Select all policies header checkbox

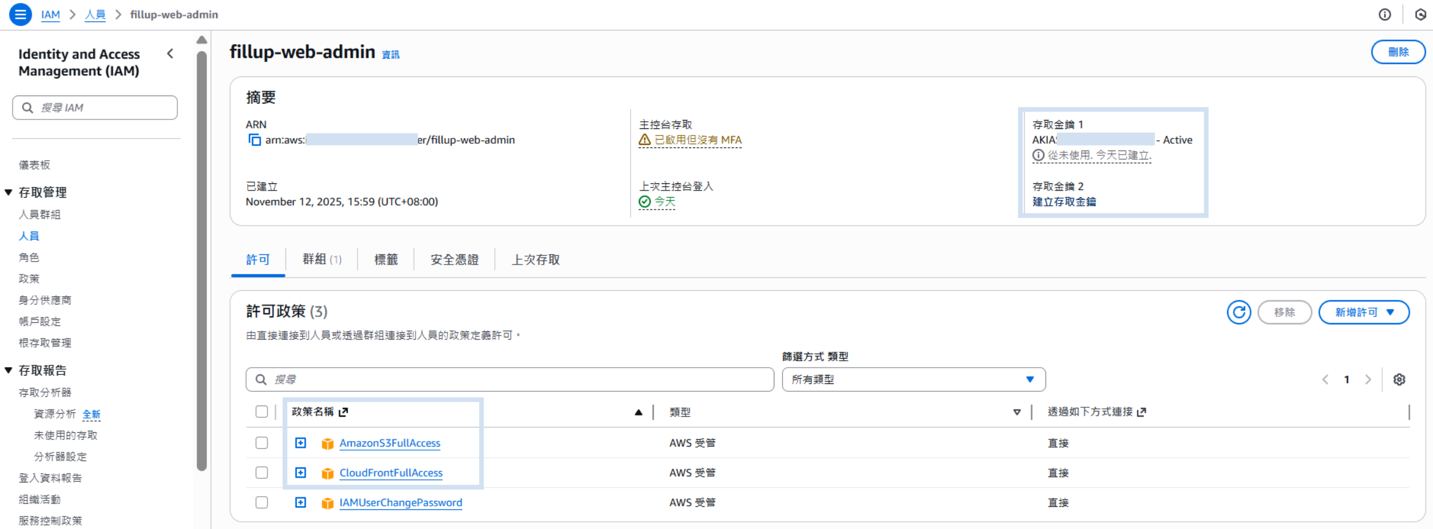point(262,412)
